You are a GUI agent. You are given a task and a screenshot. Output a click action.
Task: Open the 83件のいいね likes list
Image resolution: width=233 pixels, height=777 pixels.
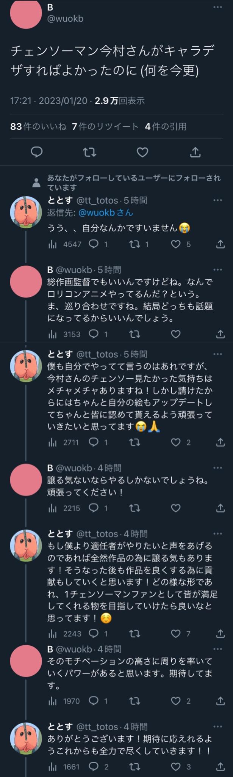coord(38,126)
